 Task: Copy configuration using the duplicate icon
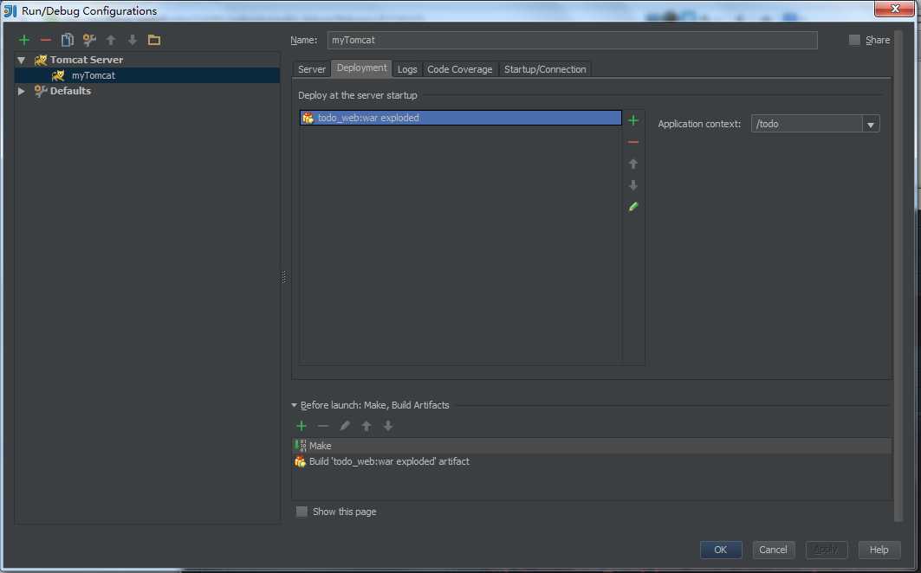tap(68, 40)
